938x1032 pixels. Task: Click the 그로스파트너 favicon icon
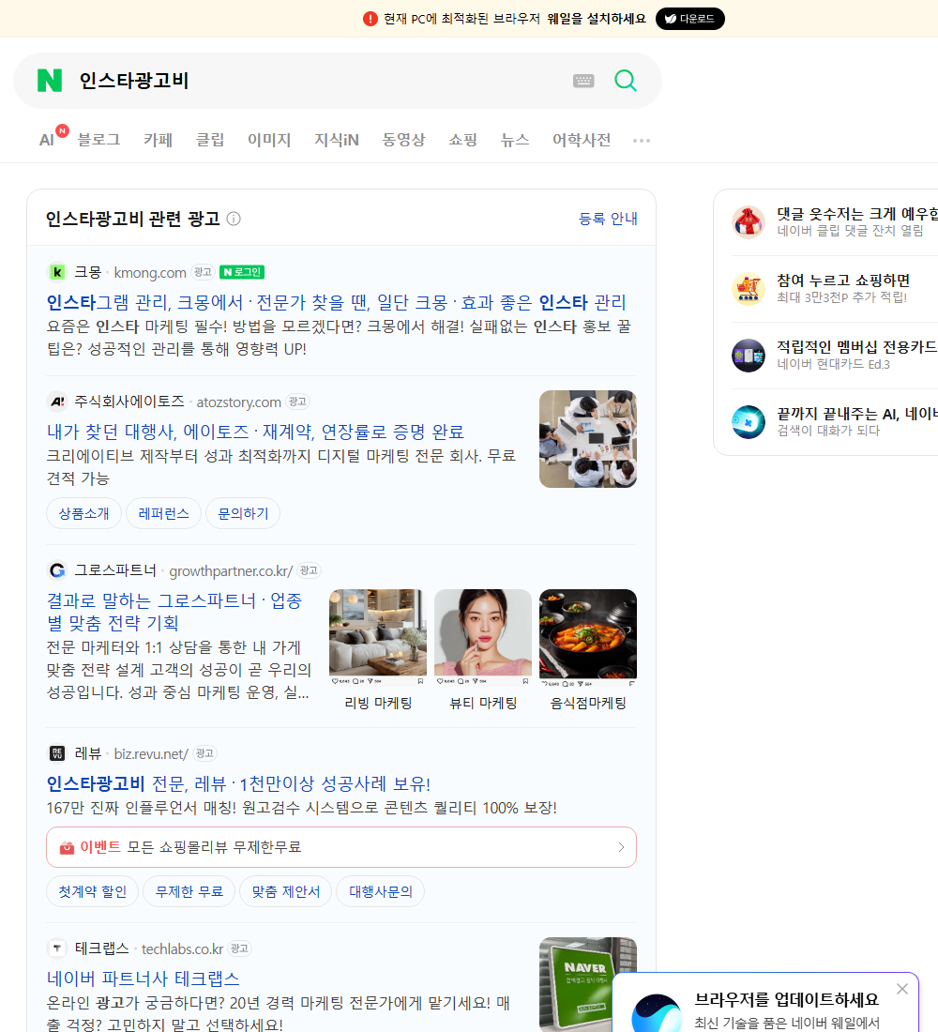click(x=57, y=570)
